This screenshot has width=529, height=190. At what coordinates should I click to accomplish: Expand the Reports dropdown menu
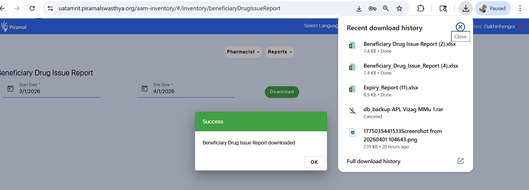point(279,52)
